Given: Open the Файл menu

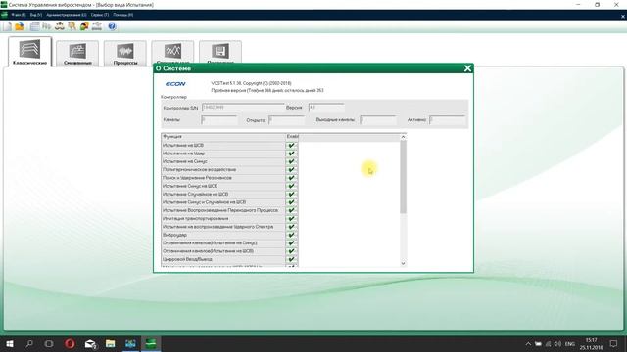Looking at the screenshot, I should coord(18,15).
